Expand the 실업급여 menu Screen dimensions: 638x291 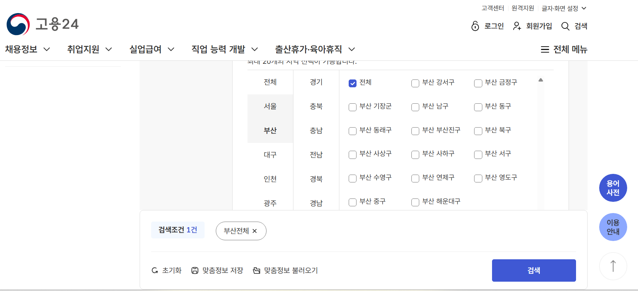152,49
